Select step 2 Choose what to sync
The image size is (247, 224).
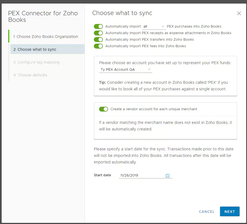tap(47, 49)
